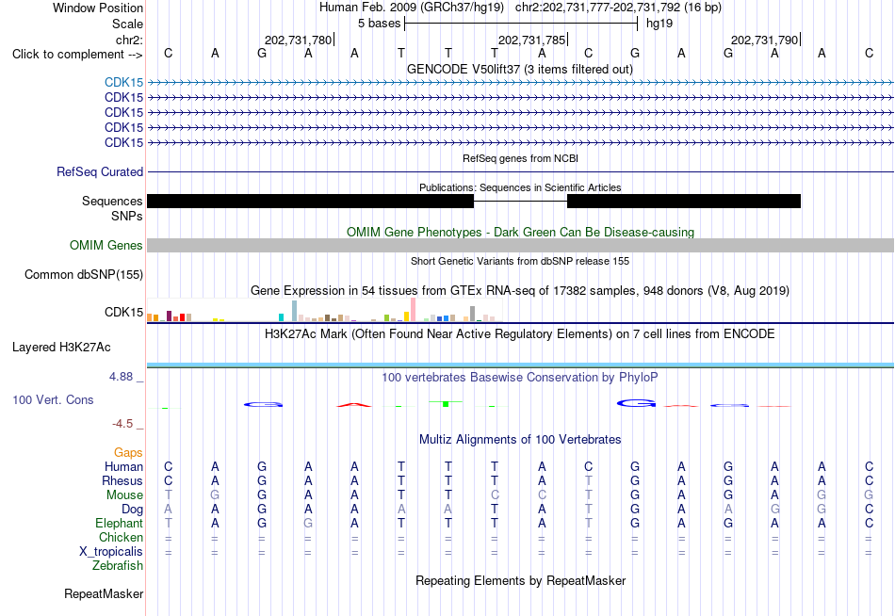Click the 202,731,790 ruler position label
Image resolution: width=895 pixels, height=616 pixels.
[x=764, y=41]
